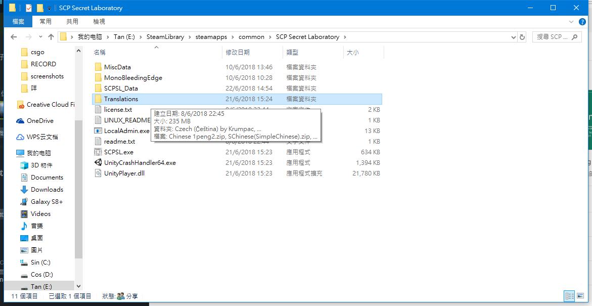Select the screenshots folder in sidebar

(47, 76)
